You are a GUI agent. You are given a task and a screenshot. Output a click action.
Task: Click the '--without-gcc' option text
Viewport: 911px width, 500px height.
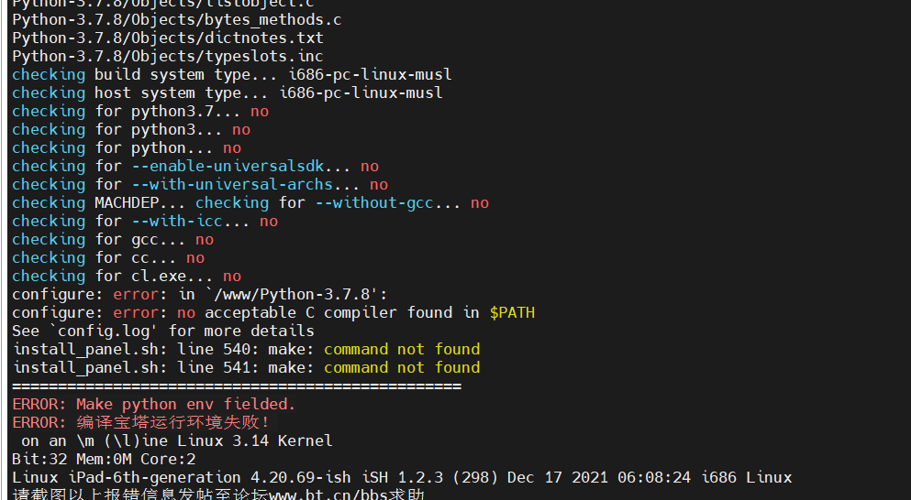pos(374,203)
